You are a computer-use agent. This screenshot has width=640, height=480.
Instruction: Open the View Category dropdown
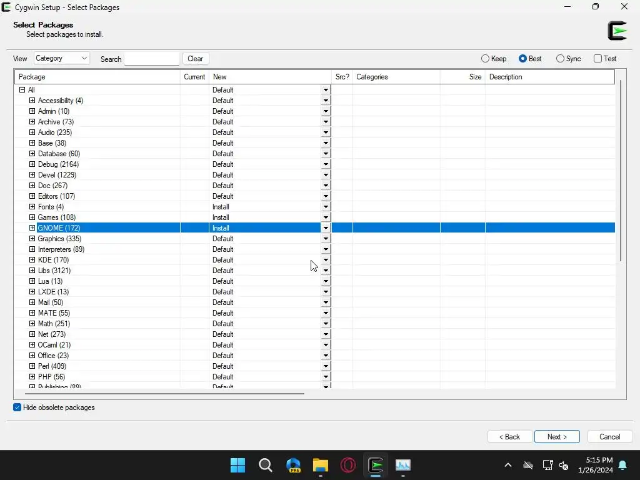(x=62, y=58)
